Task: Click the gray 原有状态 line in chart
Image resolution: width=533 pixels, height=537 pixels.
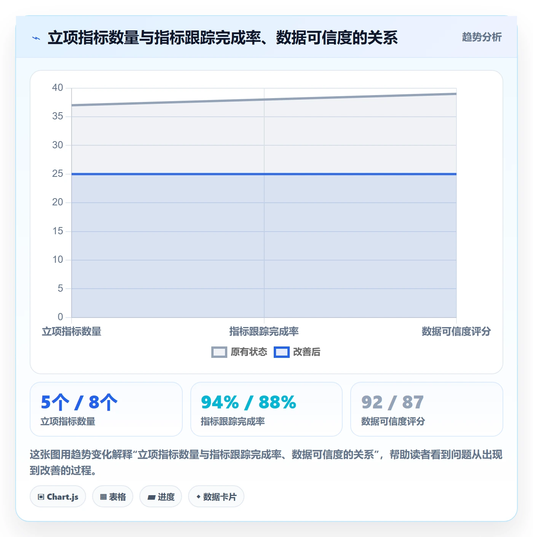Action: point(264,100)
